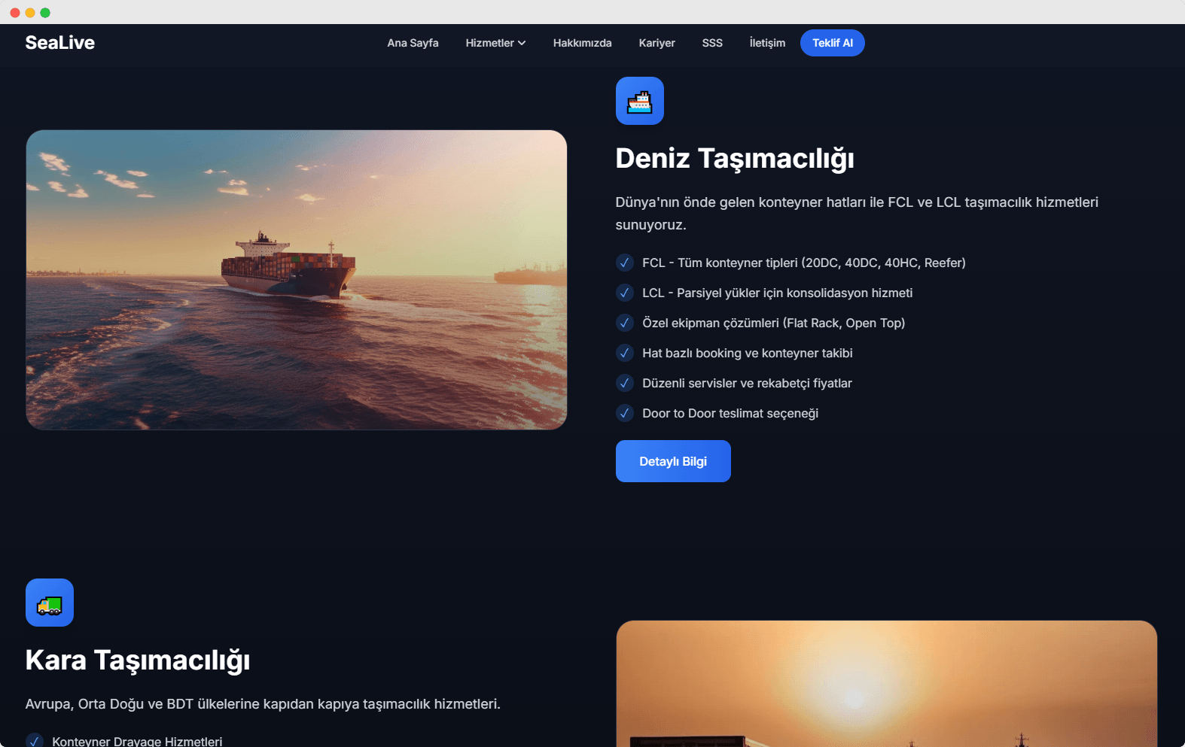Screen dimensions: 1185x747
Task: Click the checkmark icon beside LCL item
Action: pyautogui.click(x=625, y=293)
